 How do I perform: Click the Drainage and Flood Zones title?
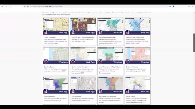[x=135, y=37]
